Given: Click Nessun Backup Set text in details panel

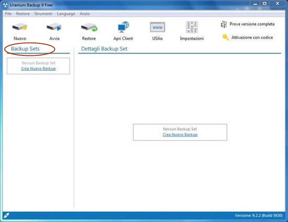Looking at the screenshot, I should (x=180, y=129).
